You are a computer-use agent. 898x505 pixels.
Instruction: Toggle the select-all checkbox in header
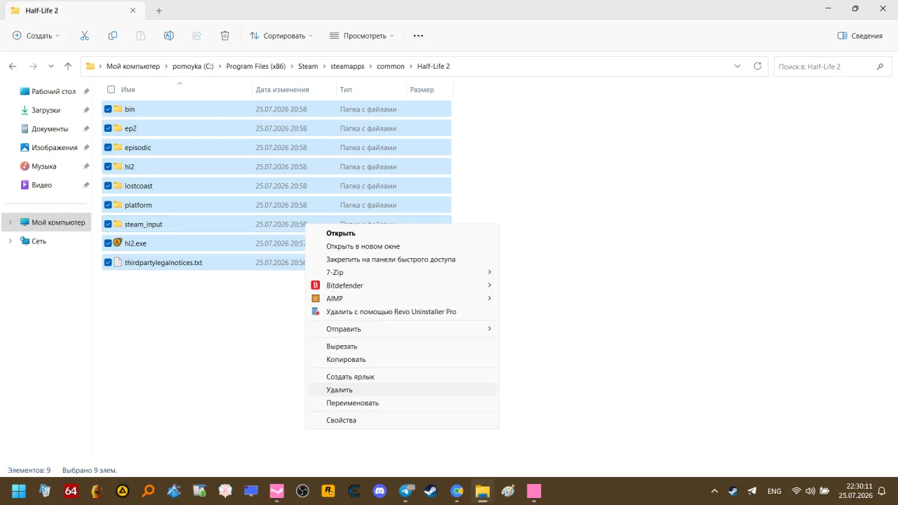[111, 89]
